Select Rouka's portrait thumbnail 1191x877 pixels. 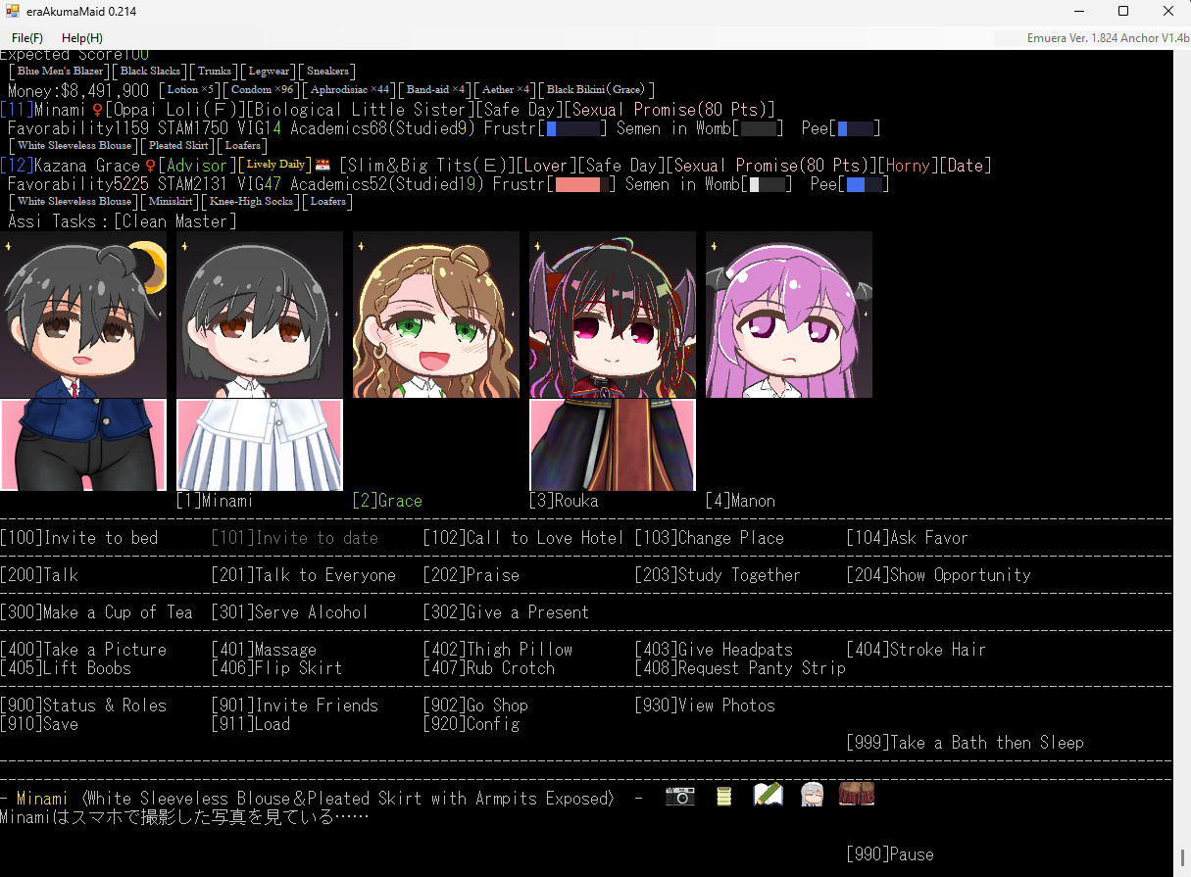tap(613, 315)
